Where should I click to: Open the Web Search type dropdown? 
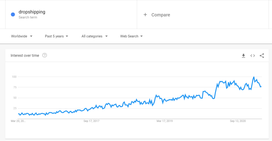coord(131,36)
